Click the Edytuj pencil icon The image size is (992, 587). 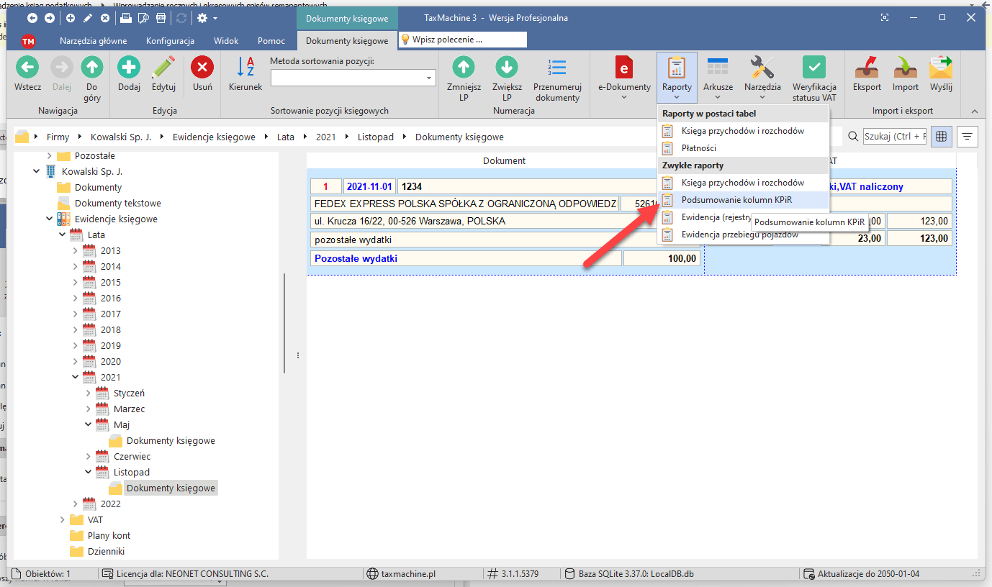(x=164, y=68)
